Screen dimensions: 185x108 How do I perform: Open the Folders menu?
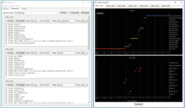5,6
